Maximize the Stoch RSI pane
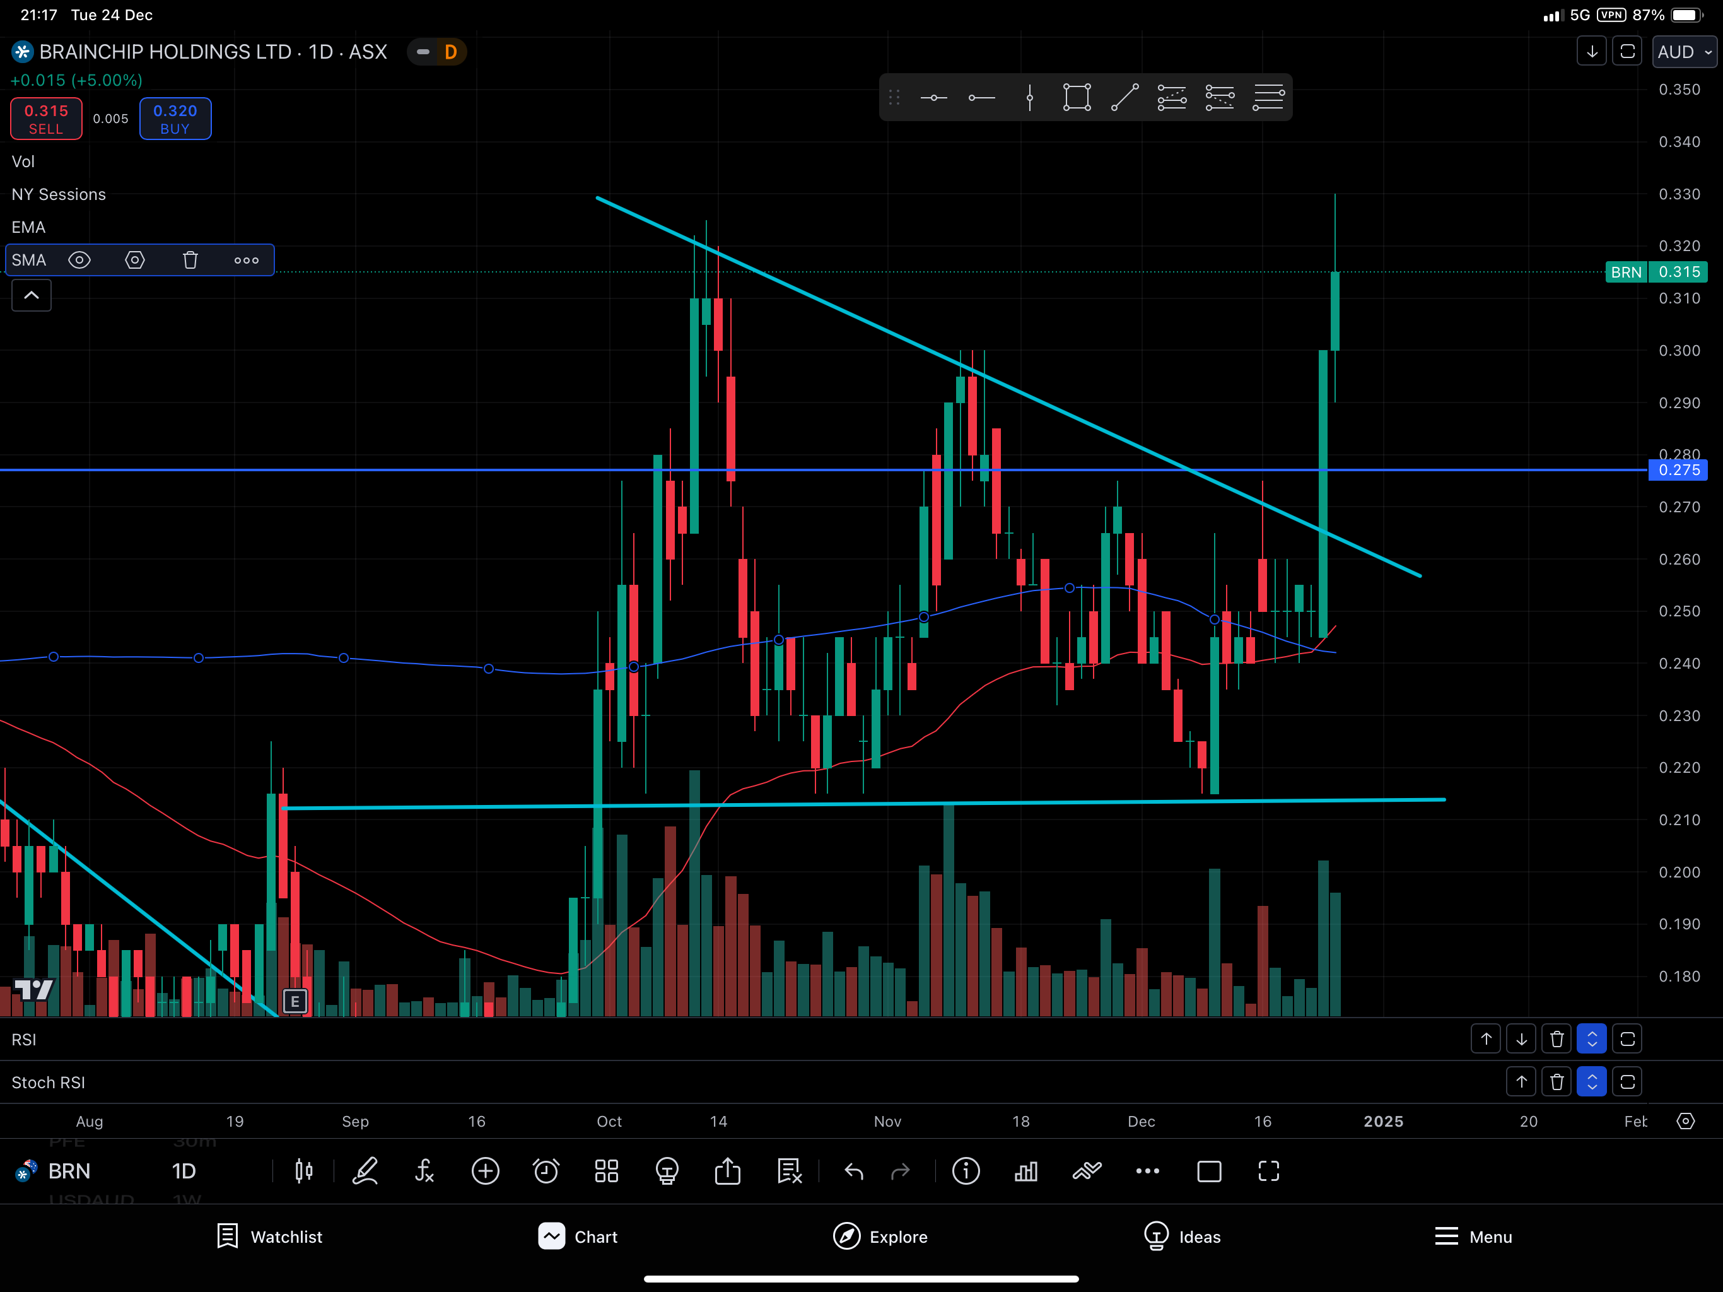 (1627, 1081)
